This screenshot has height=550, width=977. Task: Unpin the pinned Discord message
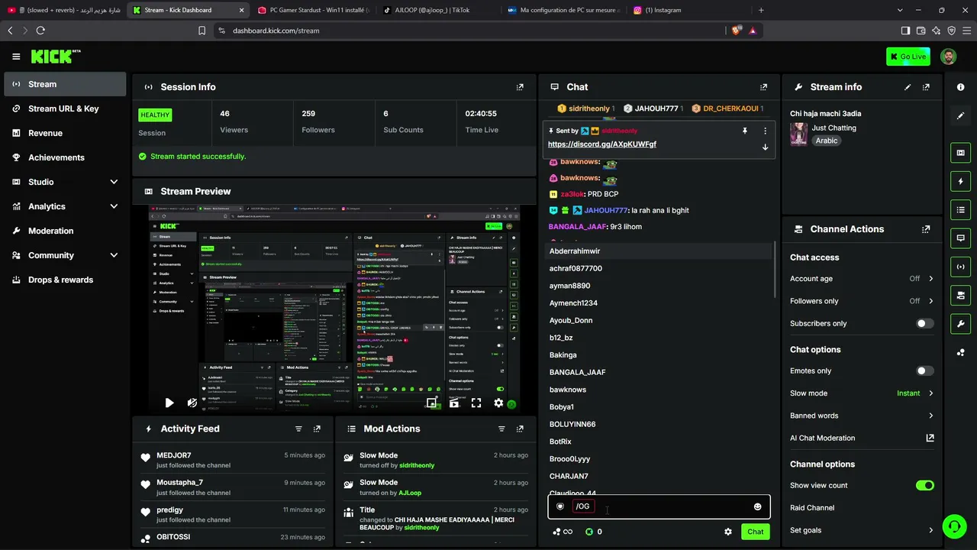[744, 131]
